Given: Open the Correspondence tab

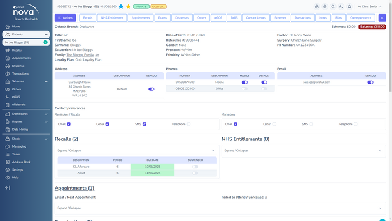Looking at the screenshot, I should [361, 18].
